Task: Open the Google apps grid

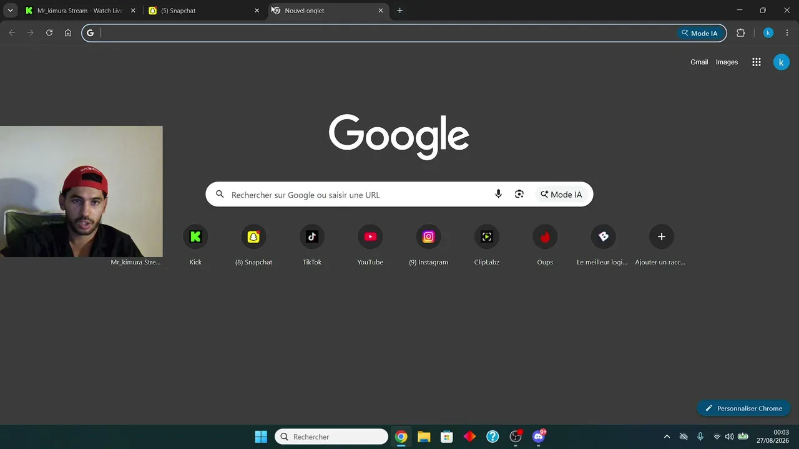Action: point(757,62)
